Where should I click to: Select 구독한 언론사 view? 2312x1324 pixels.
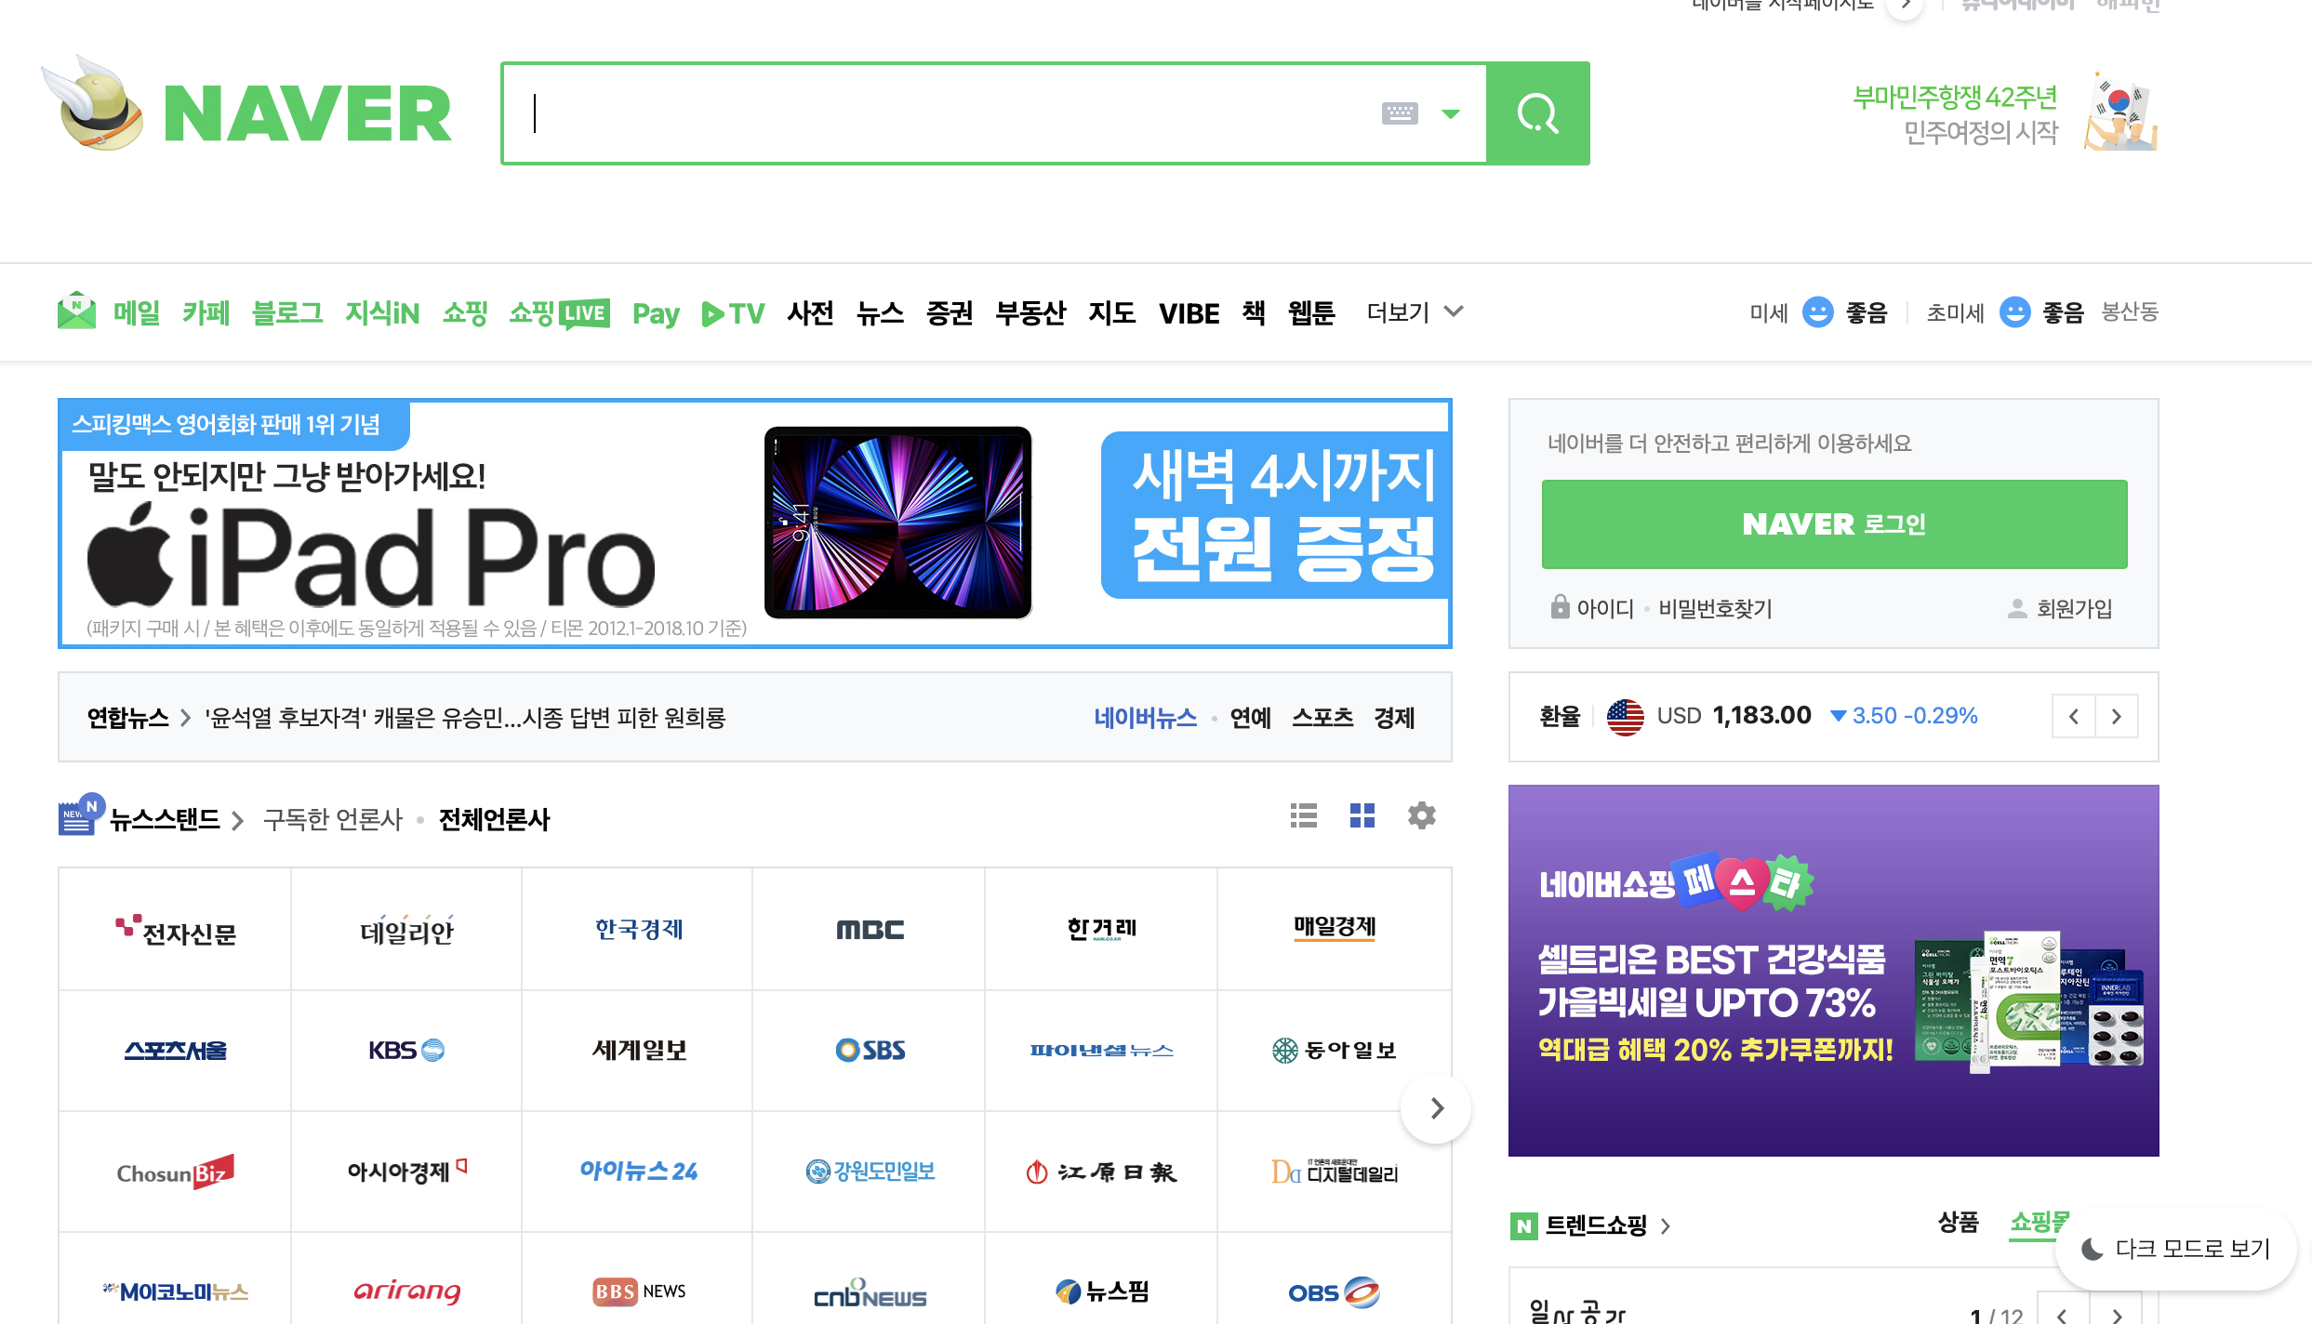[333, 819]
